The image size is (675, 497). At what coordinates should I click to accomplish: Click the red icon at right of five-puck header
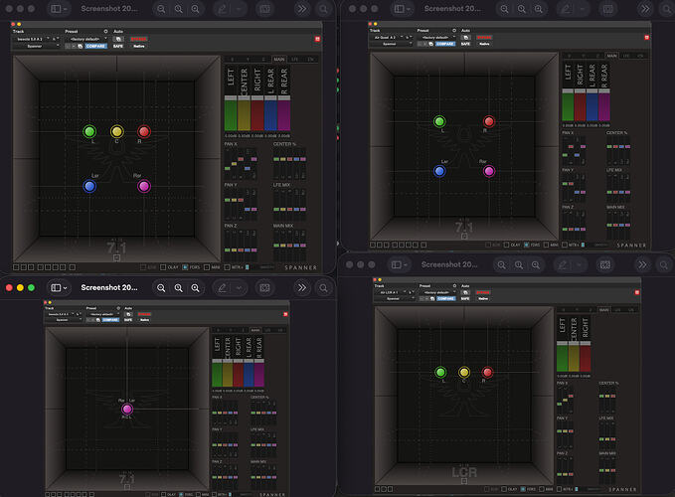318,39
